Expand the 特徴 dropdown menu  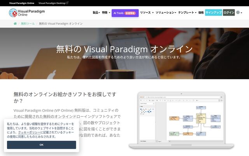pos(106,12)
